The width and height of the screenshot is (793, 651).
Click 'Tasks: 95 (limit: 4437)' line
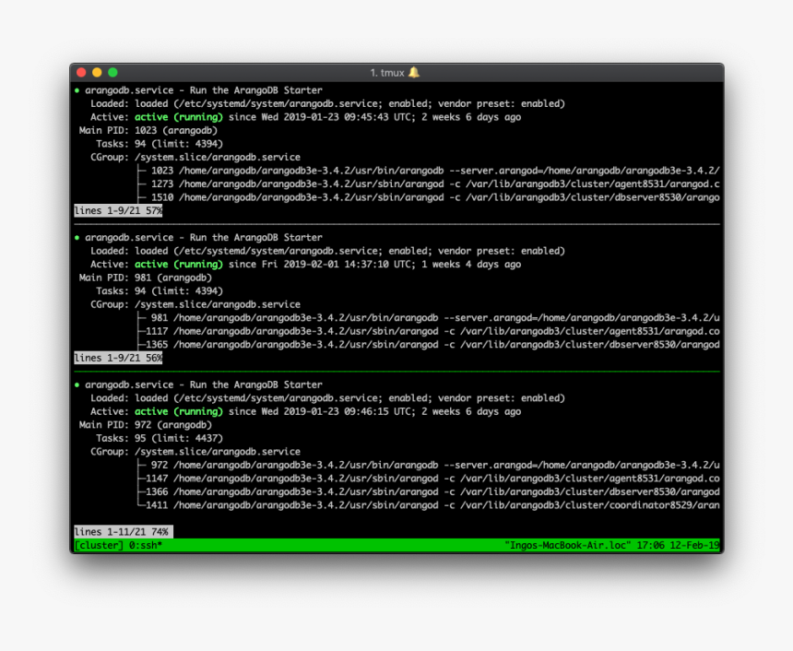(160, 438)
